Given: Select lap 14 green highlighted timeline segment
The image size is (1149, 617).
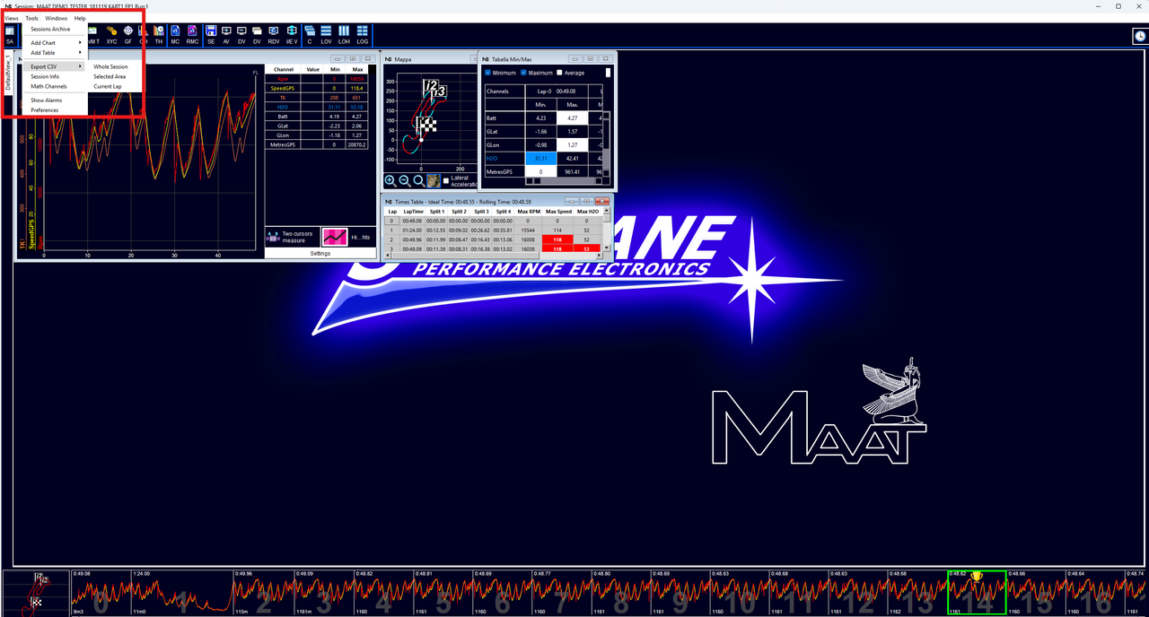Looking at the screenshot, I should [x=977, y=592].
